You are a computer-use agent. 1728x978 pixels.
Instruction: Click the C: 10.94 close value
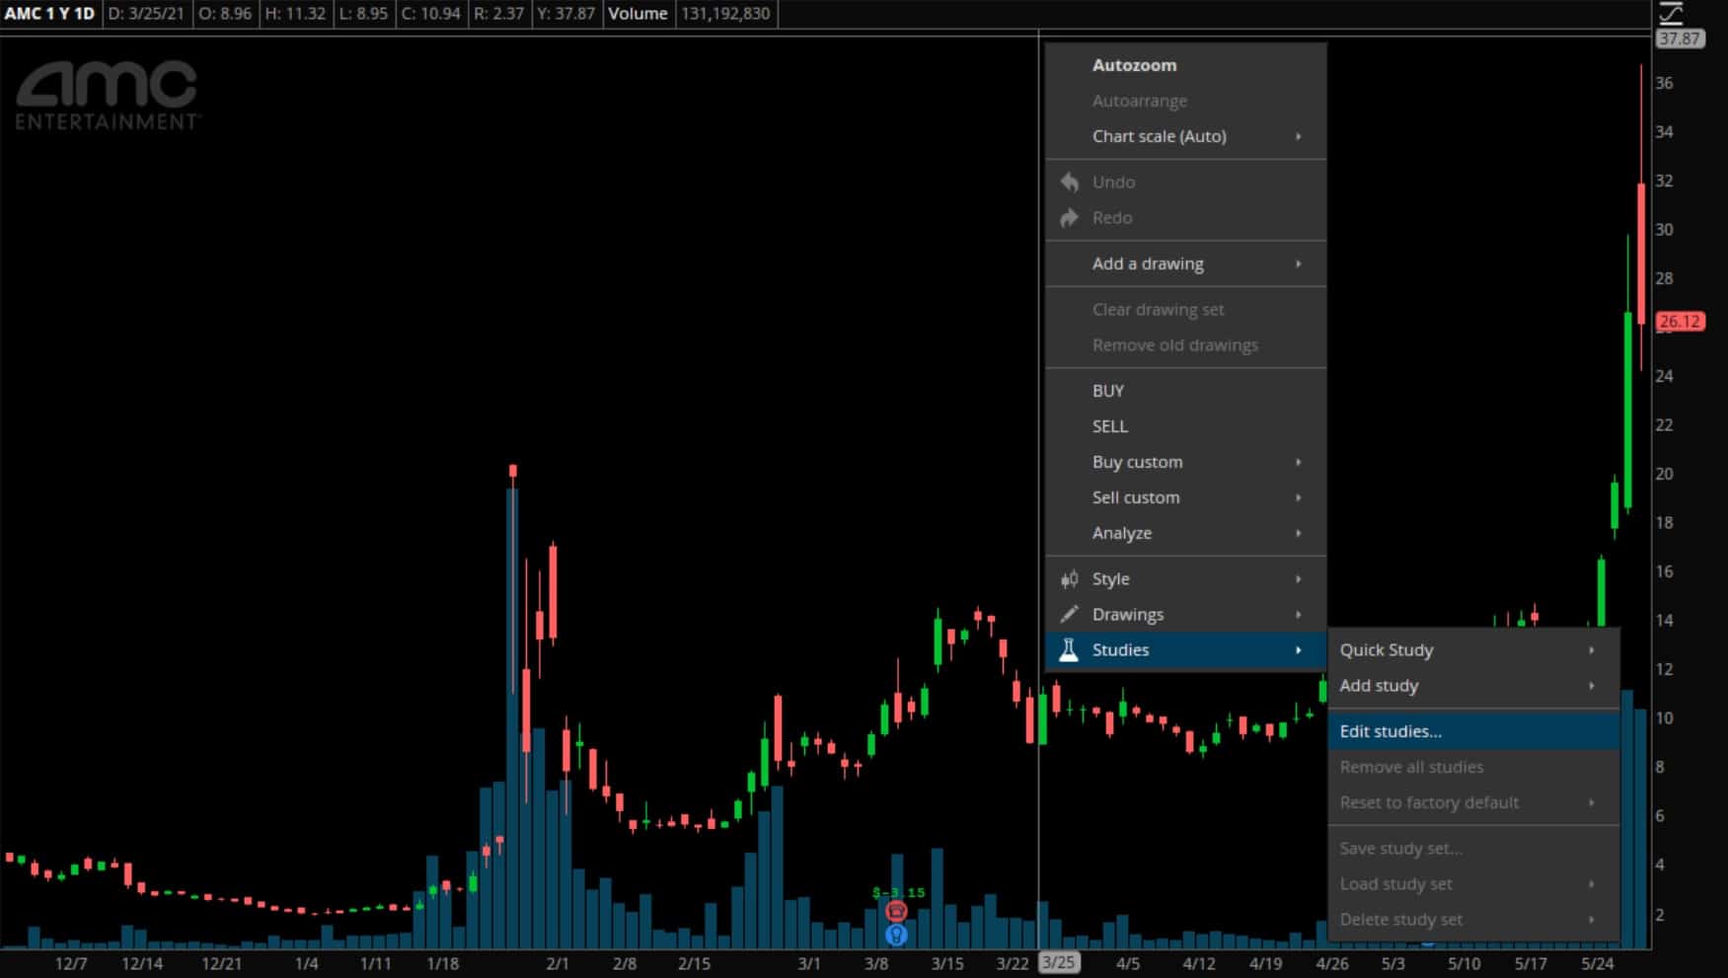tap(430, 14)
